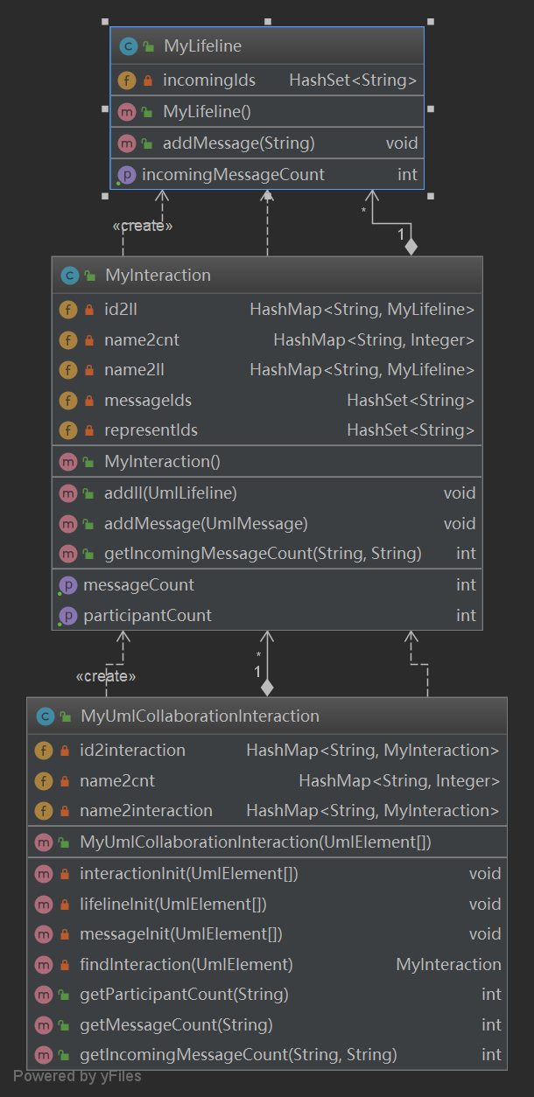
Task: Click the MyInteraction return type of findInteraction
Action: pyautogui.click(x=449, y=965)
